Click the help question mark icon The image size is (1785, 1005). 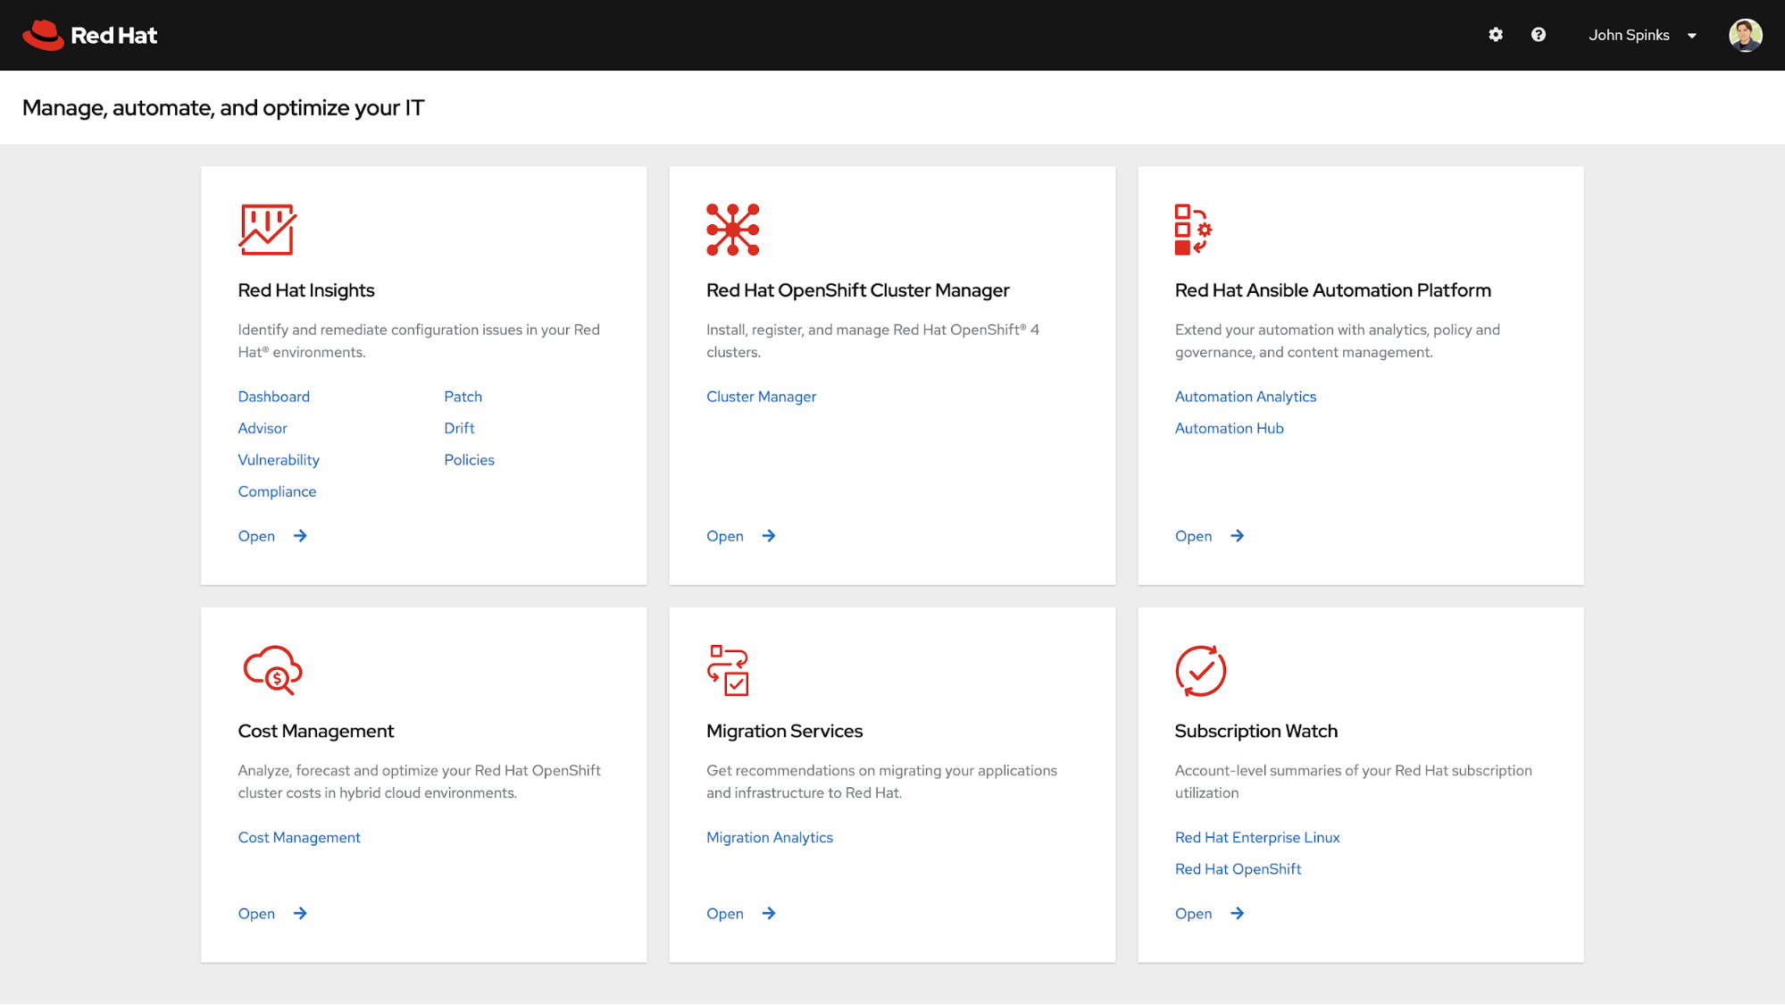[1538, 35]
